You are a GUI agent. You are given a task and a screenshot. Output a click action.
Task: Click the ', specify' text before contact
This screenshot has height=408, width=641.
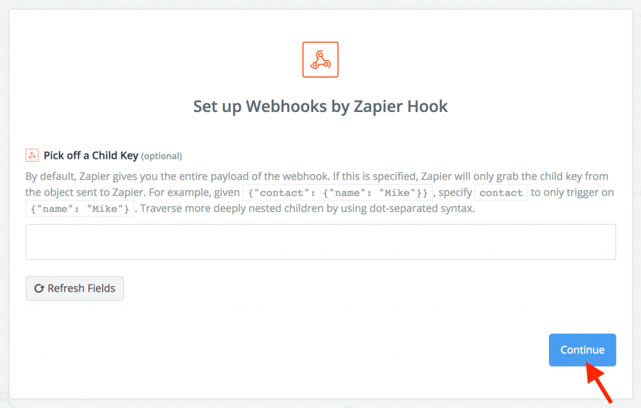coord(453,193)
